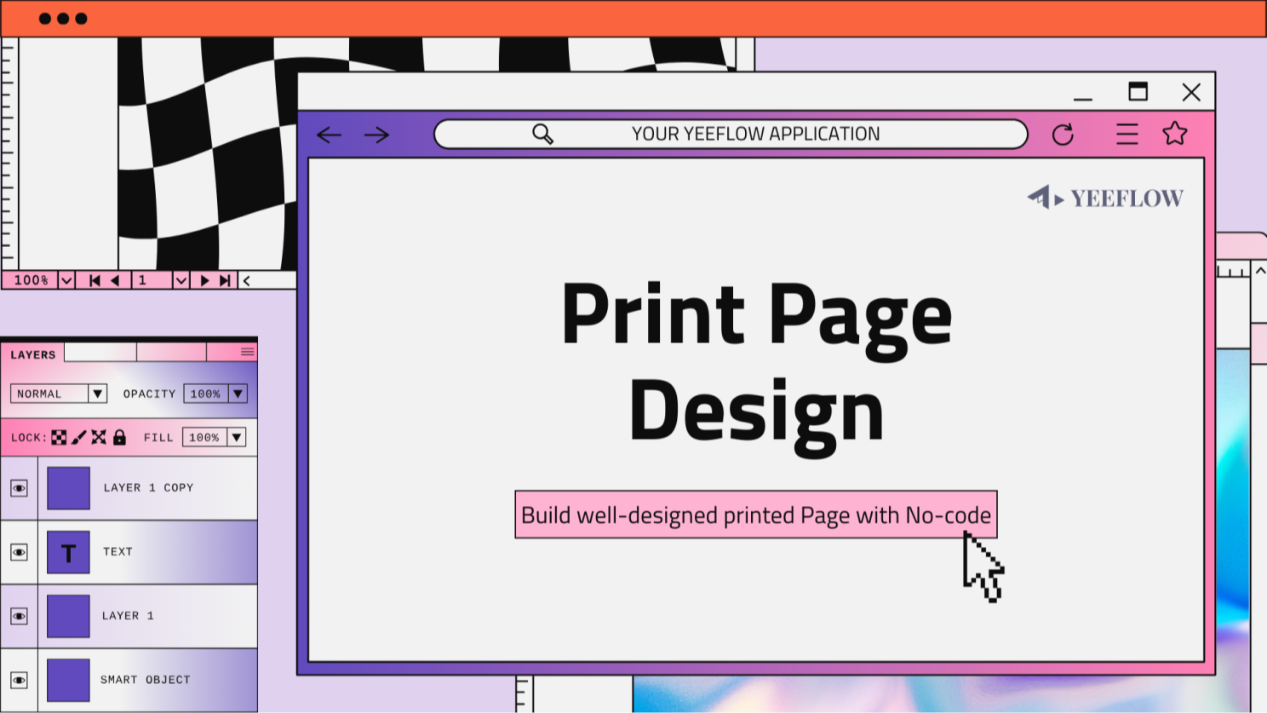Go to previous page arrow
The height and width of the screenshot is (713, 1267).
click(x=115, y=280)
